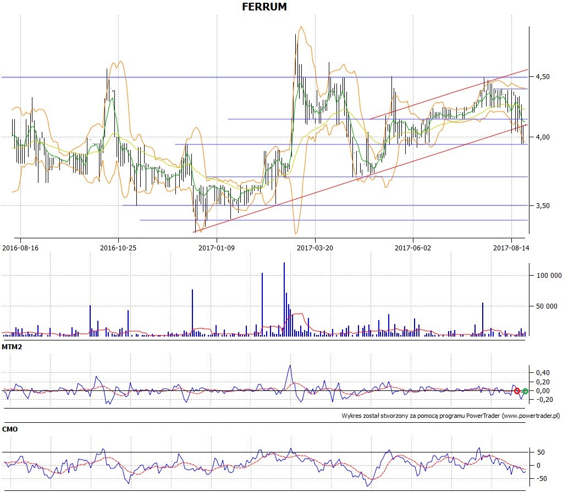Click the green circle marker on MTM2
This screenshot has width=563, height=492.
coord(525,391)
